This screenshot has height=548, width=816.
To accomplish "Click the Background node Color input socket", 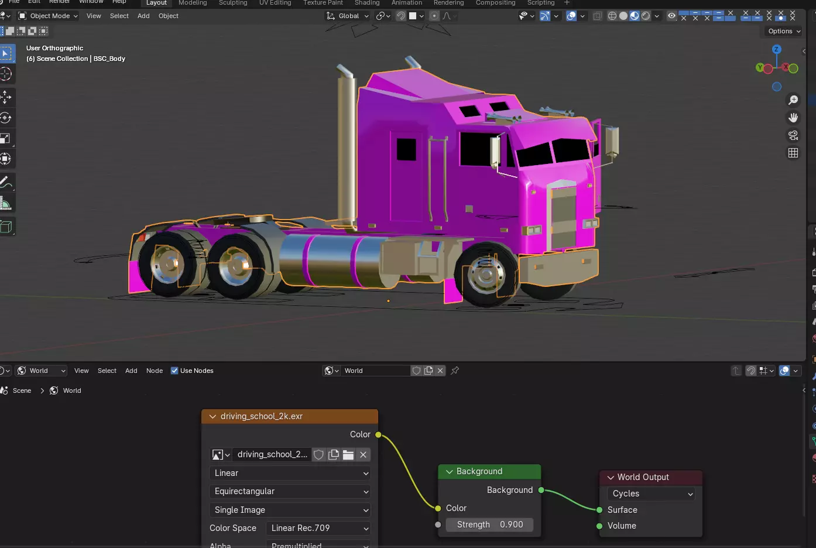I will pos(438,508).
